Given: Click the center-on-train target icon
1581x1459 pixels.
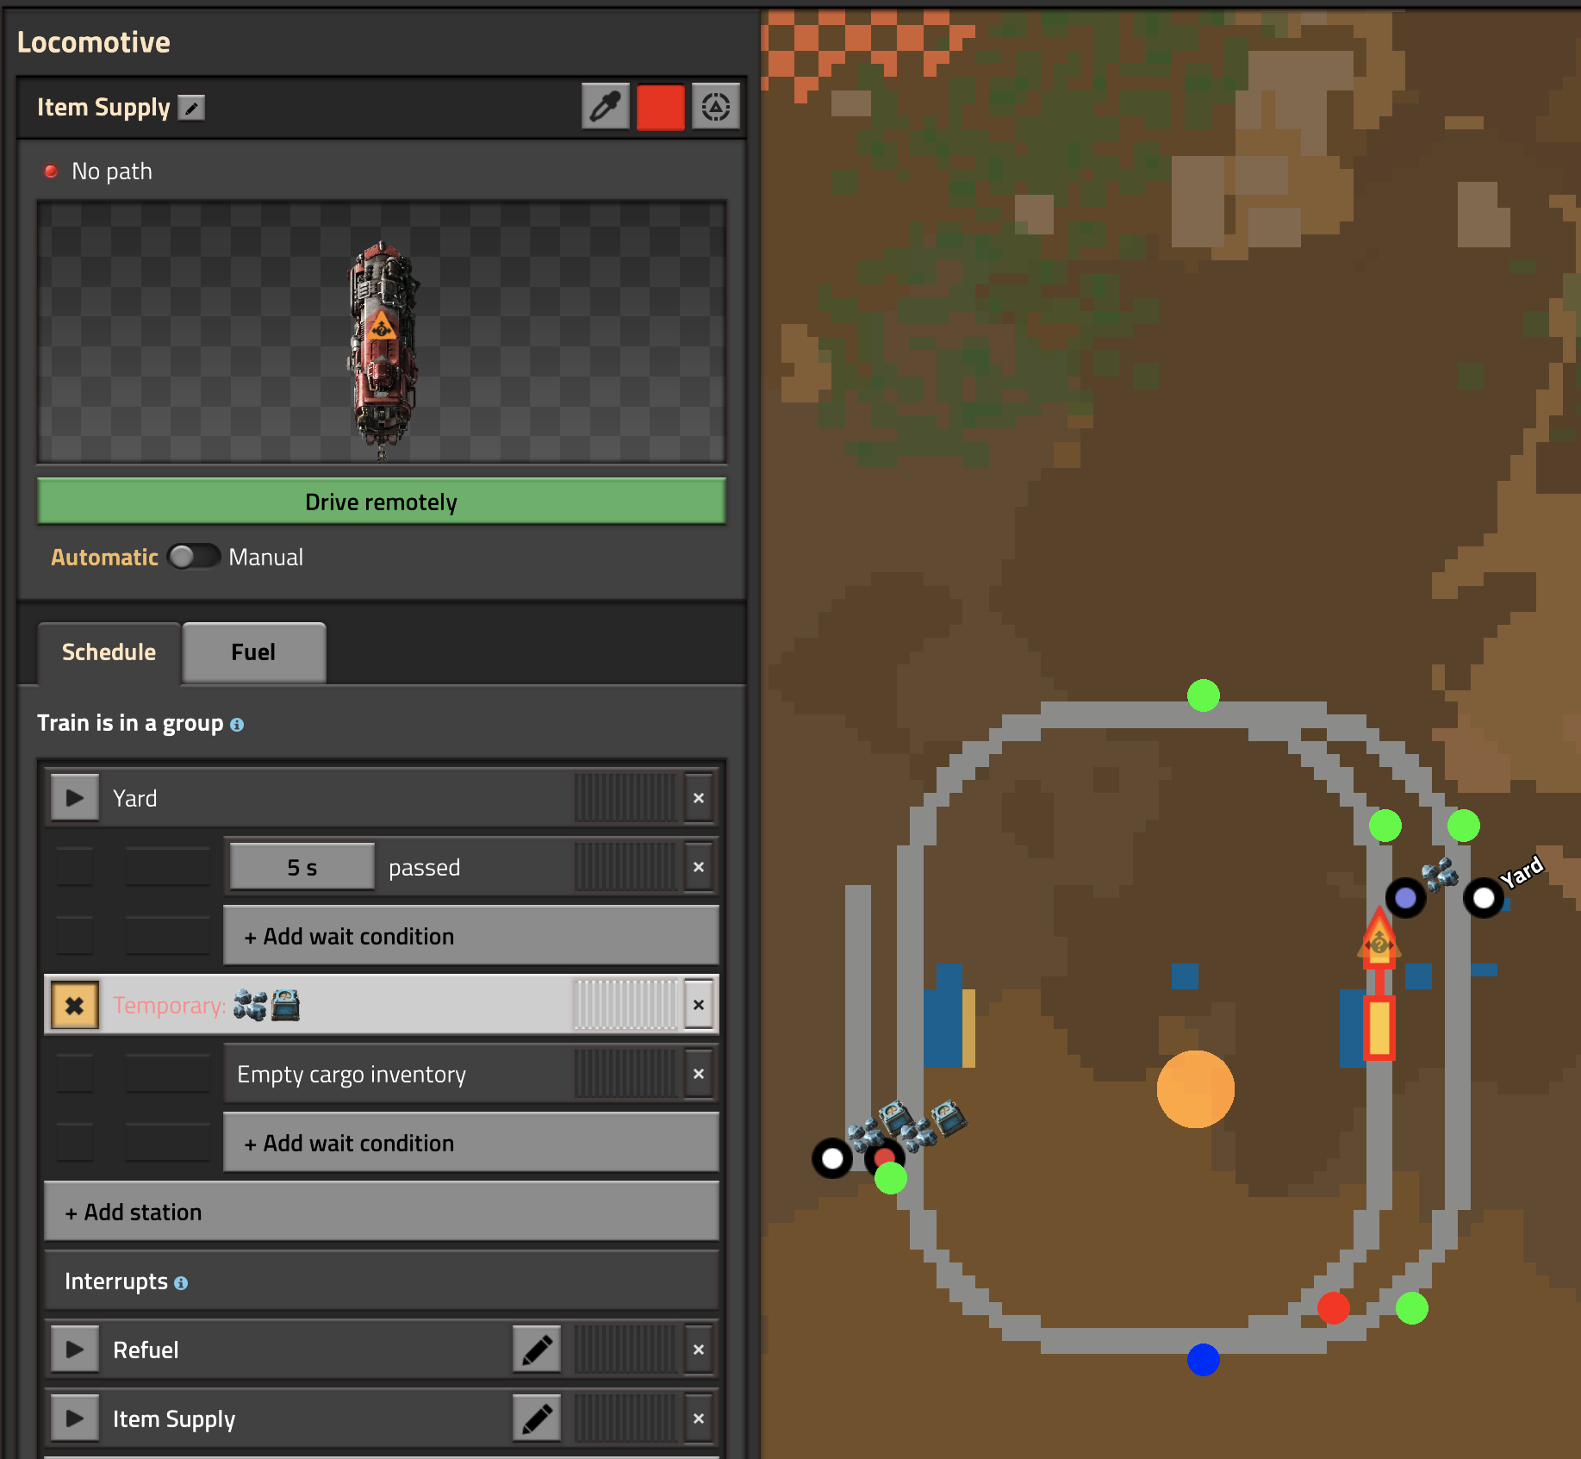Looking at the screenshot, I should [716, 107].
